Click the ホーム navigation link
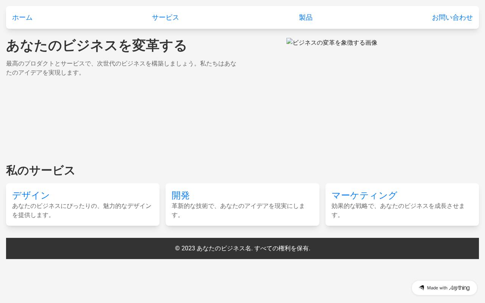Viewport: 485px width, 303px height. (x=22, y=17)
